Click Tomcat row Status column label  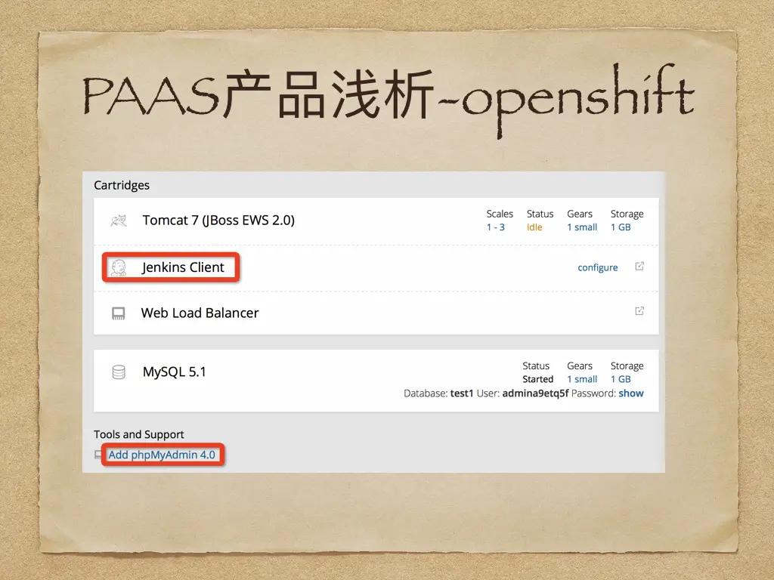coord(540,214)
